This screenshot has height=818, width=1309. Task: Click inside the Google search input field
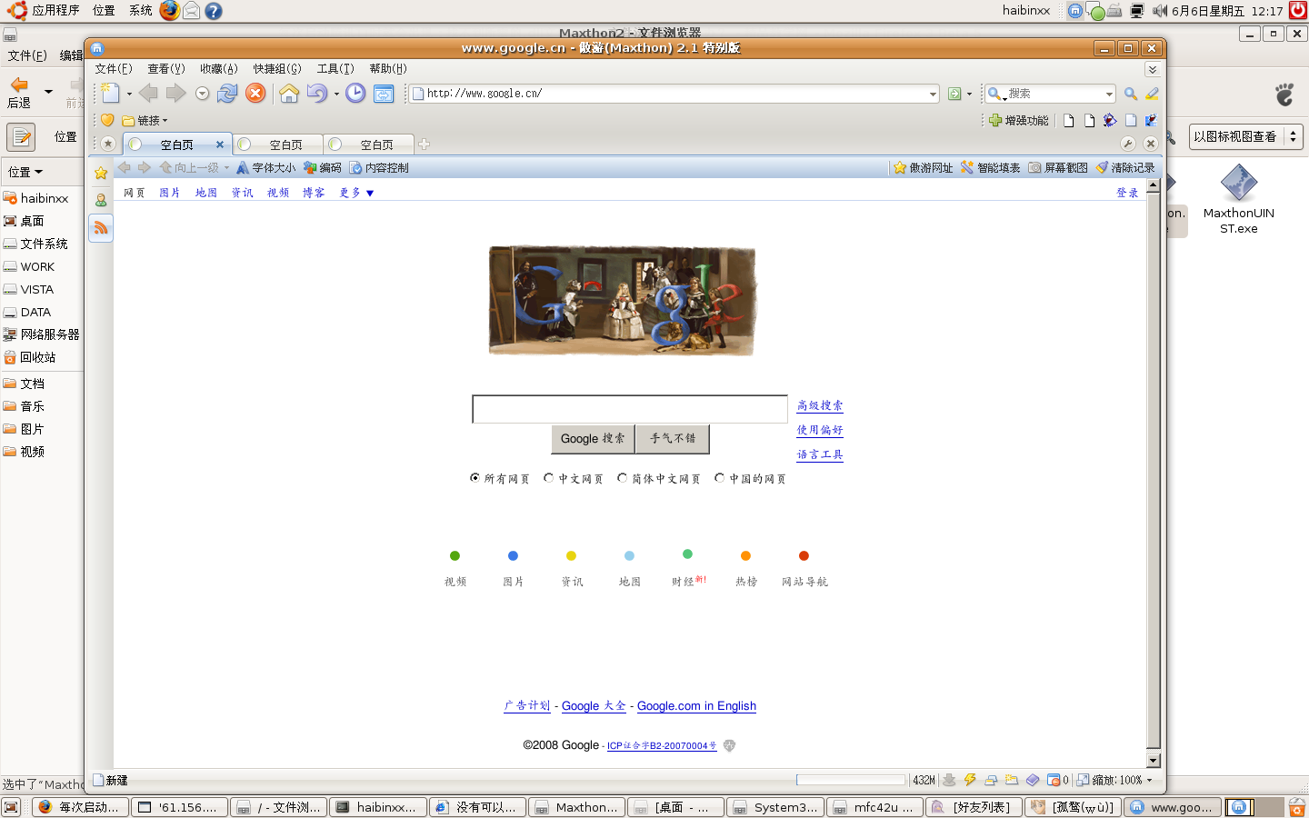[630, 409]
